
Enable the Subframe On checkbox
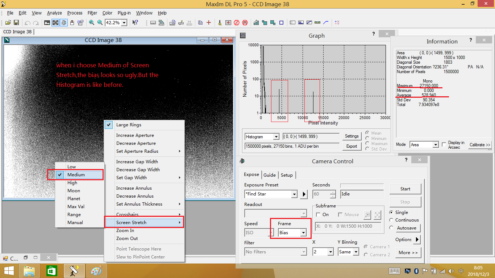coord(319,215)
